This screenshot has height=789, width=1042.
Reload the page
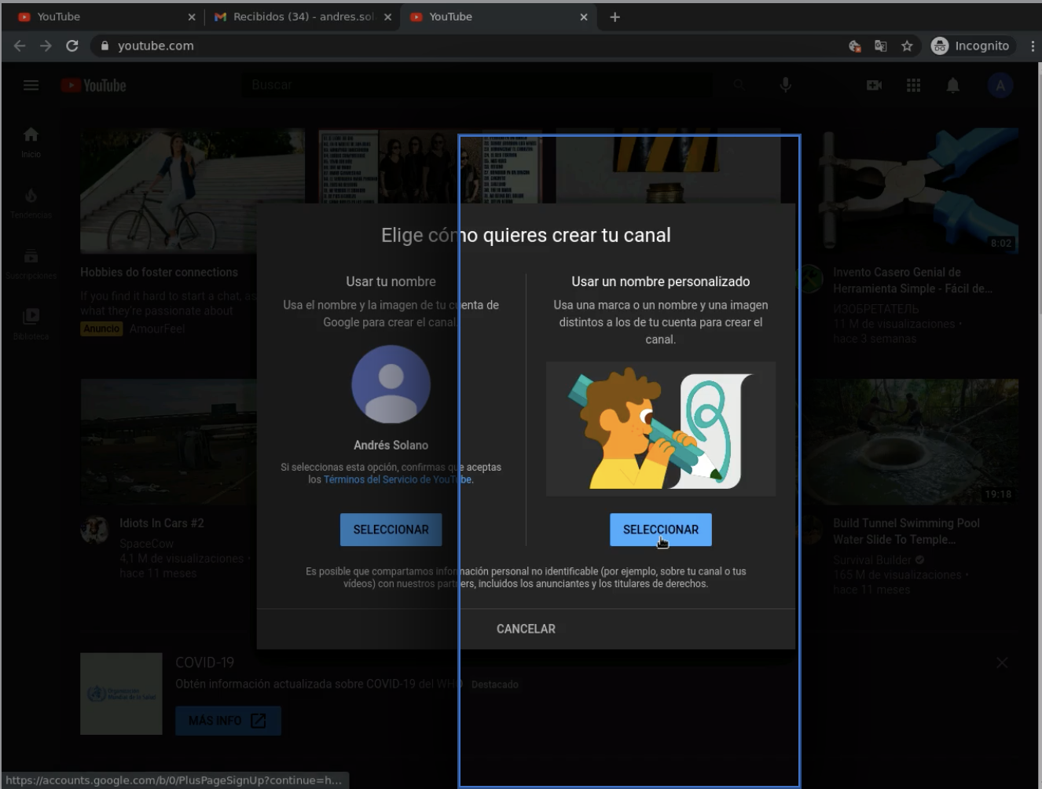72,46
